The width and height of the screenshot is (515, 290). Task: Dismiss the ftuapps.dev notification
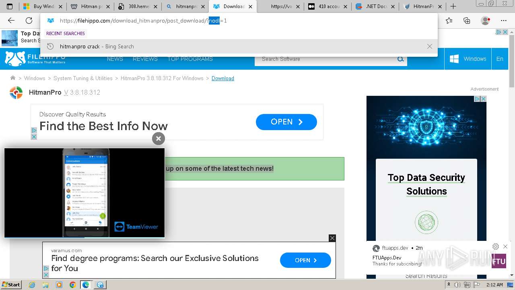pyautogui.click(x=505, y=246)
